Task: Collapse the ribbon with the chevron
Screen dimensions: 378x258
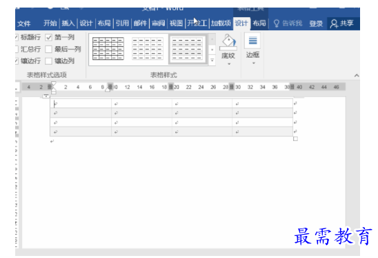Action: pyautogui.click(x=357, y=76)
